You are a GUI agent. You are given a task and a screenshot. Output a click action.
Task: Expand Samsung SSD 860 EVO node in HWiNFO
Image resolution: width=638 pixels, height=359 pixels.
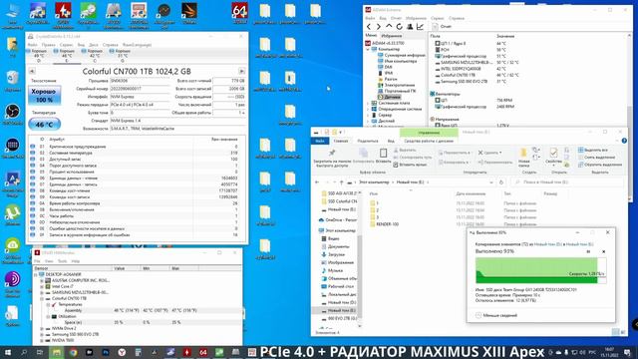[42, 335]
